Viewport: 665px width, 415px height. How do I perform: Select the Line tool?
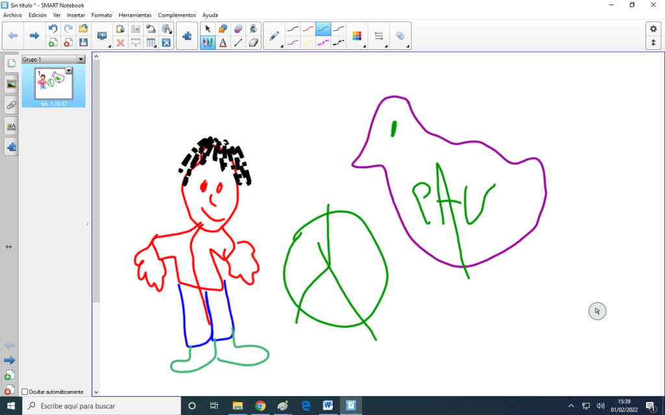point(238,43)
